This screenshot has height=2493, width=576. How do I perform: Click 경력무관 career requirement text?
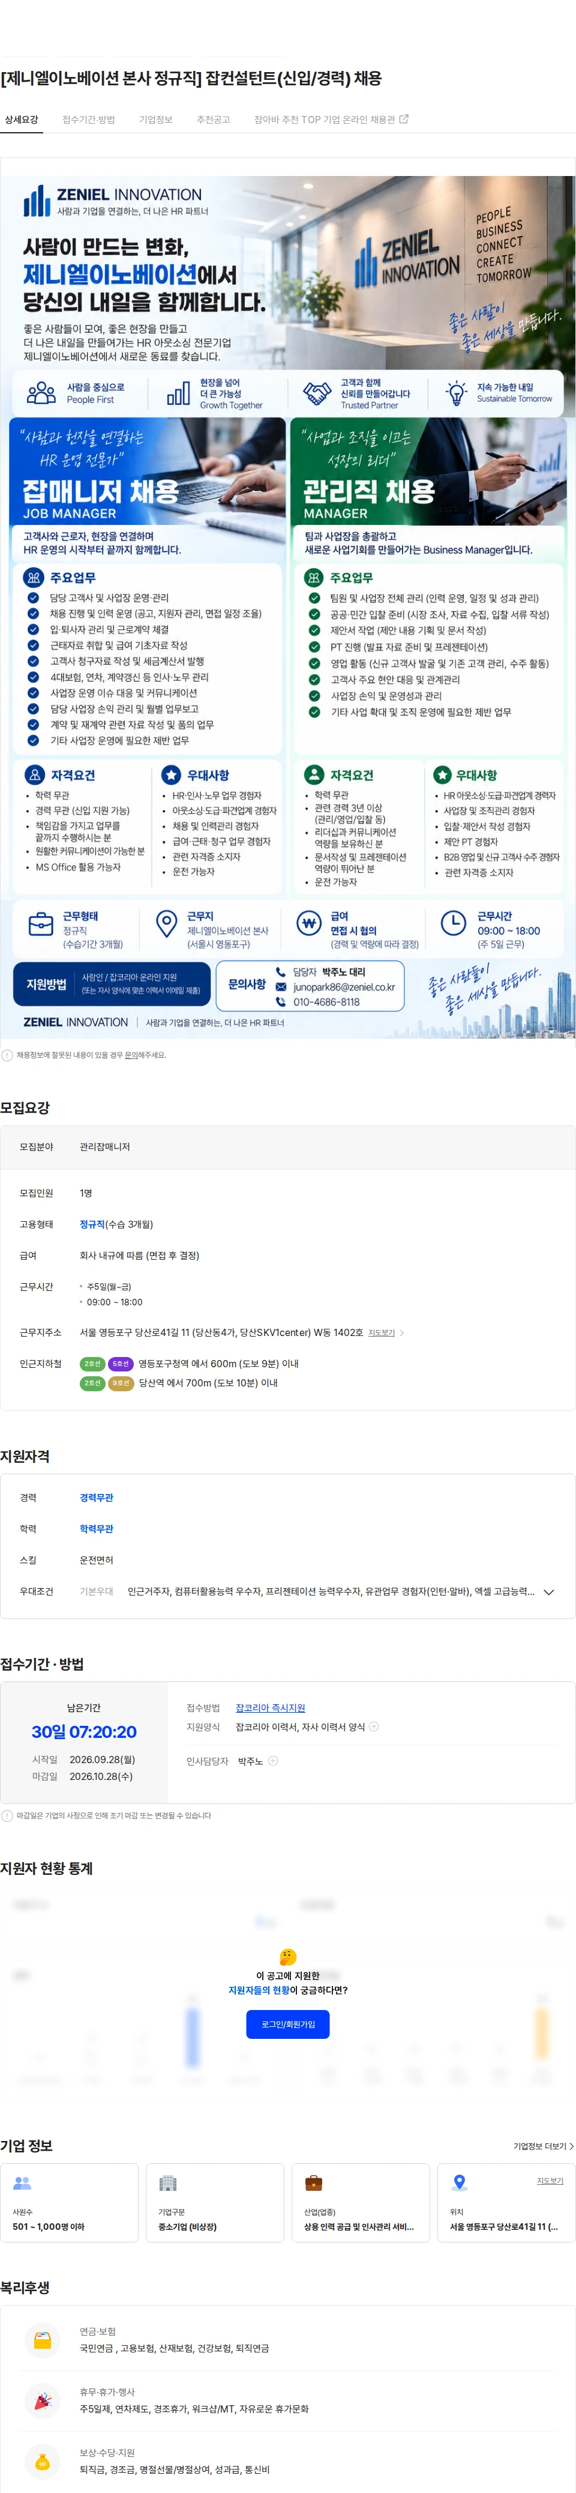(97, 1498)
